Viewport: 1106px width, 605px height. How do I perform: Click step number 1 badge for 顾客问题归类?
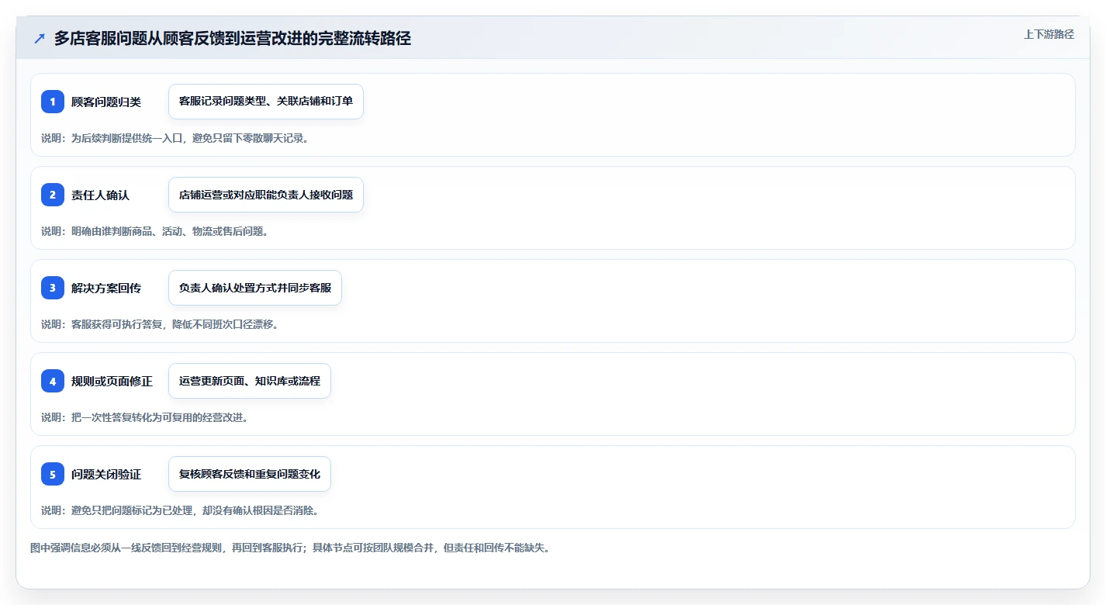(53, 102)
